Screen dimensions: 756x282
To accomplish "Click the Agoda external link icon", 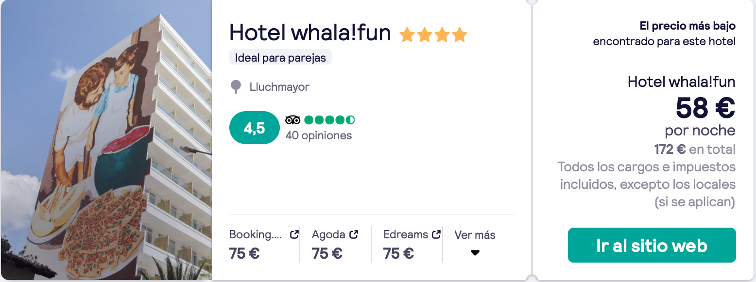I will [x=354, y=234].
